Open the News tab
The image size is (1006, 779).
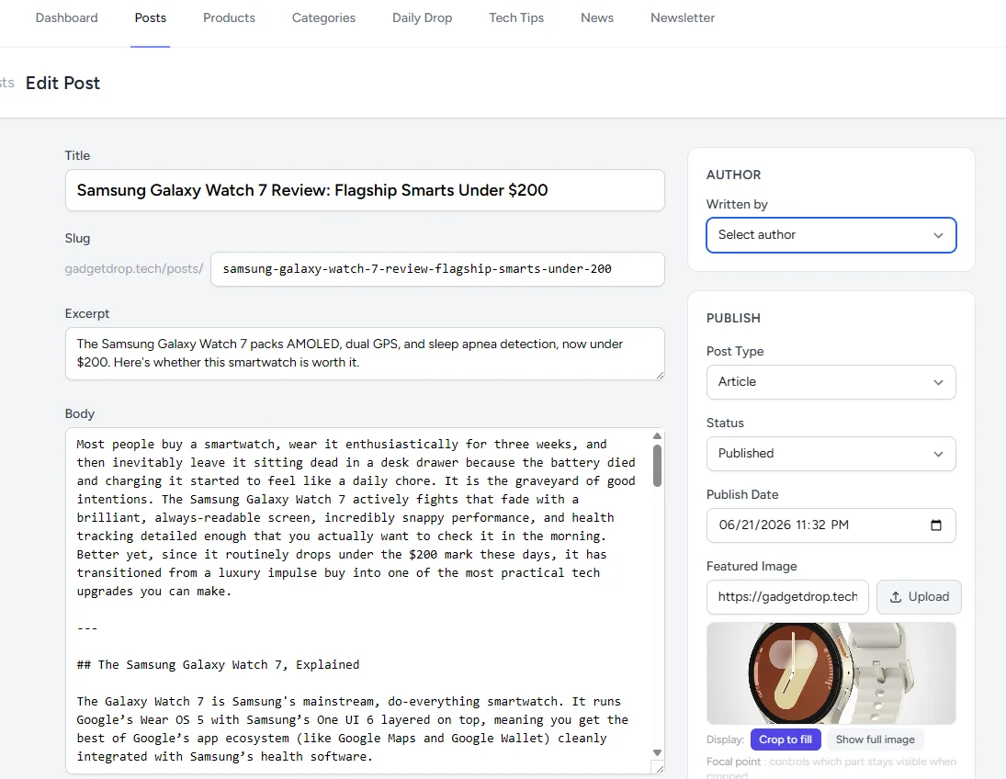[597, 18]
